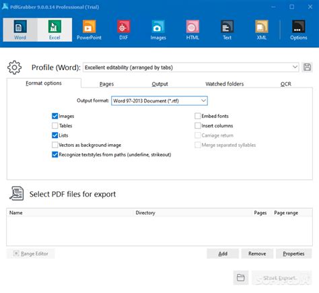Click the Pages column header
The height and width of the screenshot is (293, 319).
click(x=260, y=213)
